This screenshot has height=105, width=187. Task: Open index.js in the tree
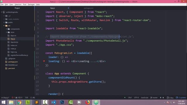click(x=13, y=49)
